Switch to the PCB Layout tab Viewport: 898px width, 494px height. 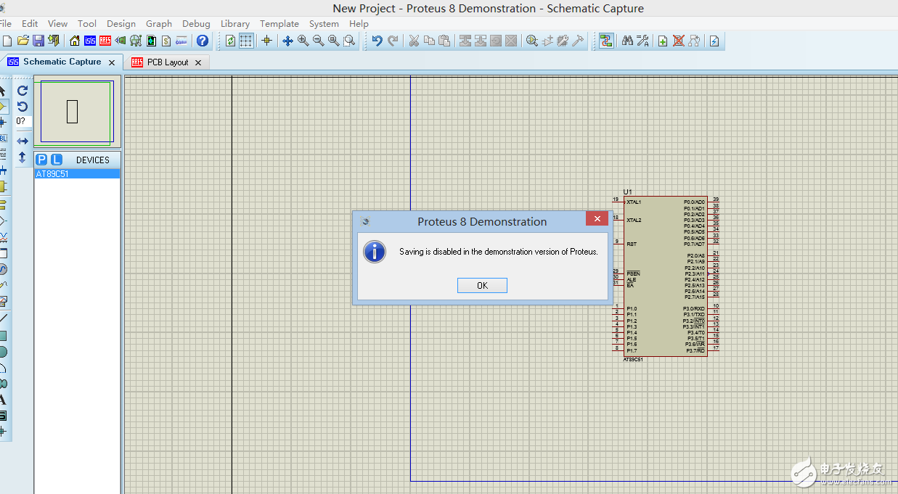tap(168, 62)
